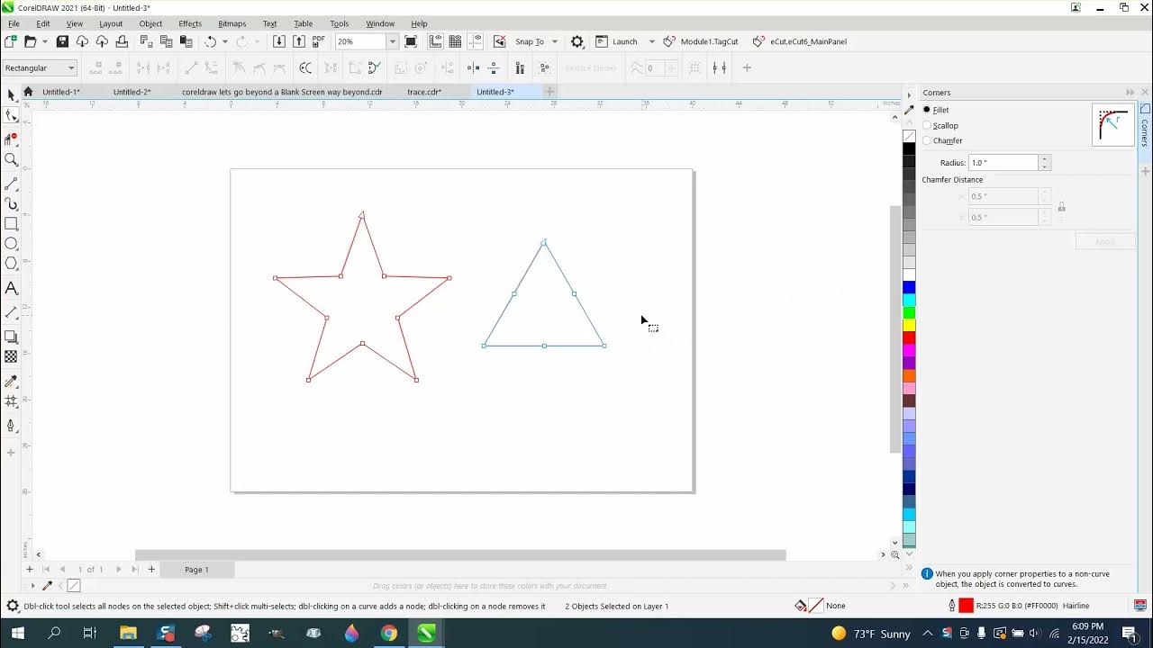The image size is (1153, 648).
Task: Click the Welcome Screen home icon
Action: pos(28,92)
